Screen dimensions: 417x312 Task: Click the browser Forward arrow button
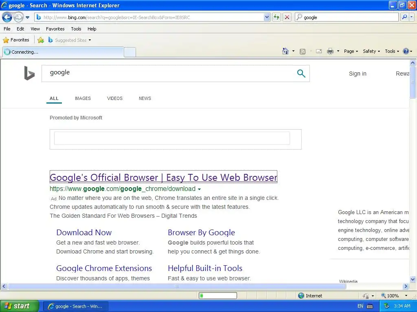pyautogui.click(x=18, y=17)
